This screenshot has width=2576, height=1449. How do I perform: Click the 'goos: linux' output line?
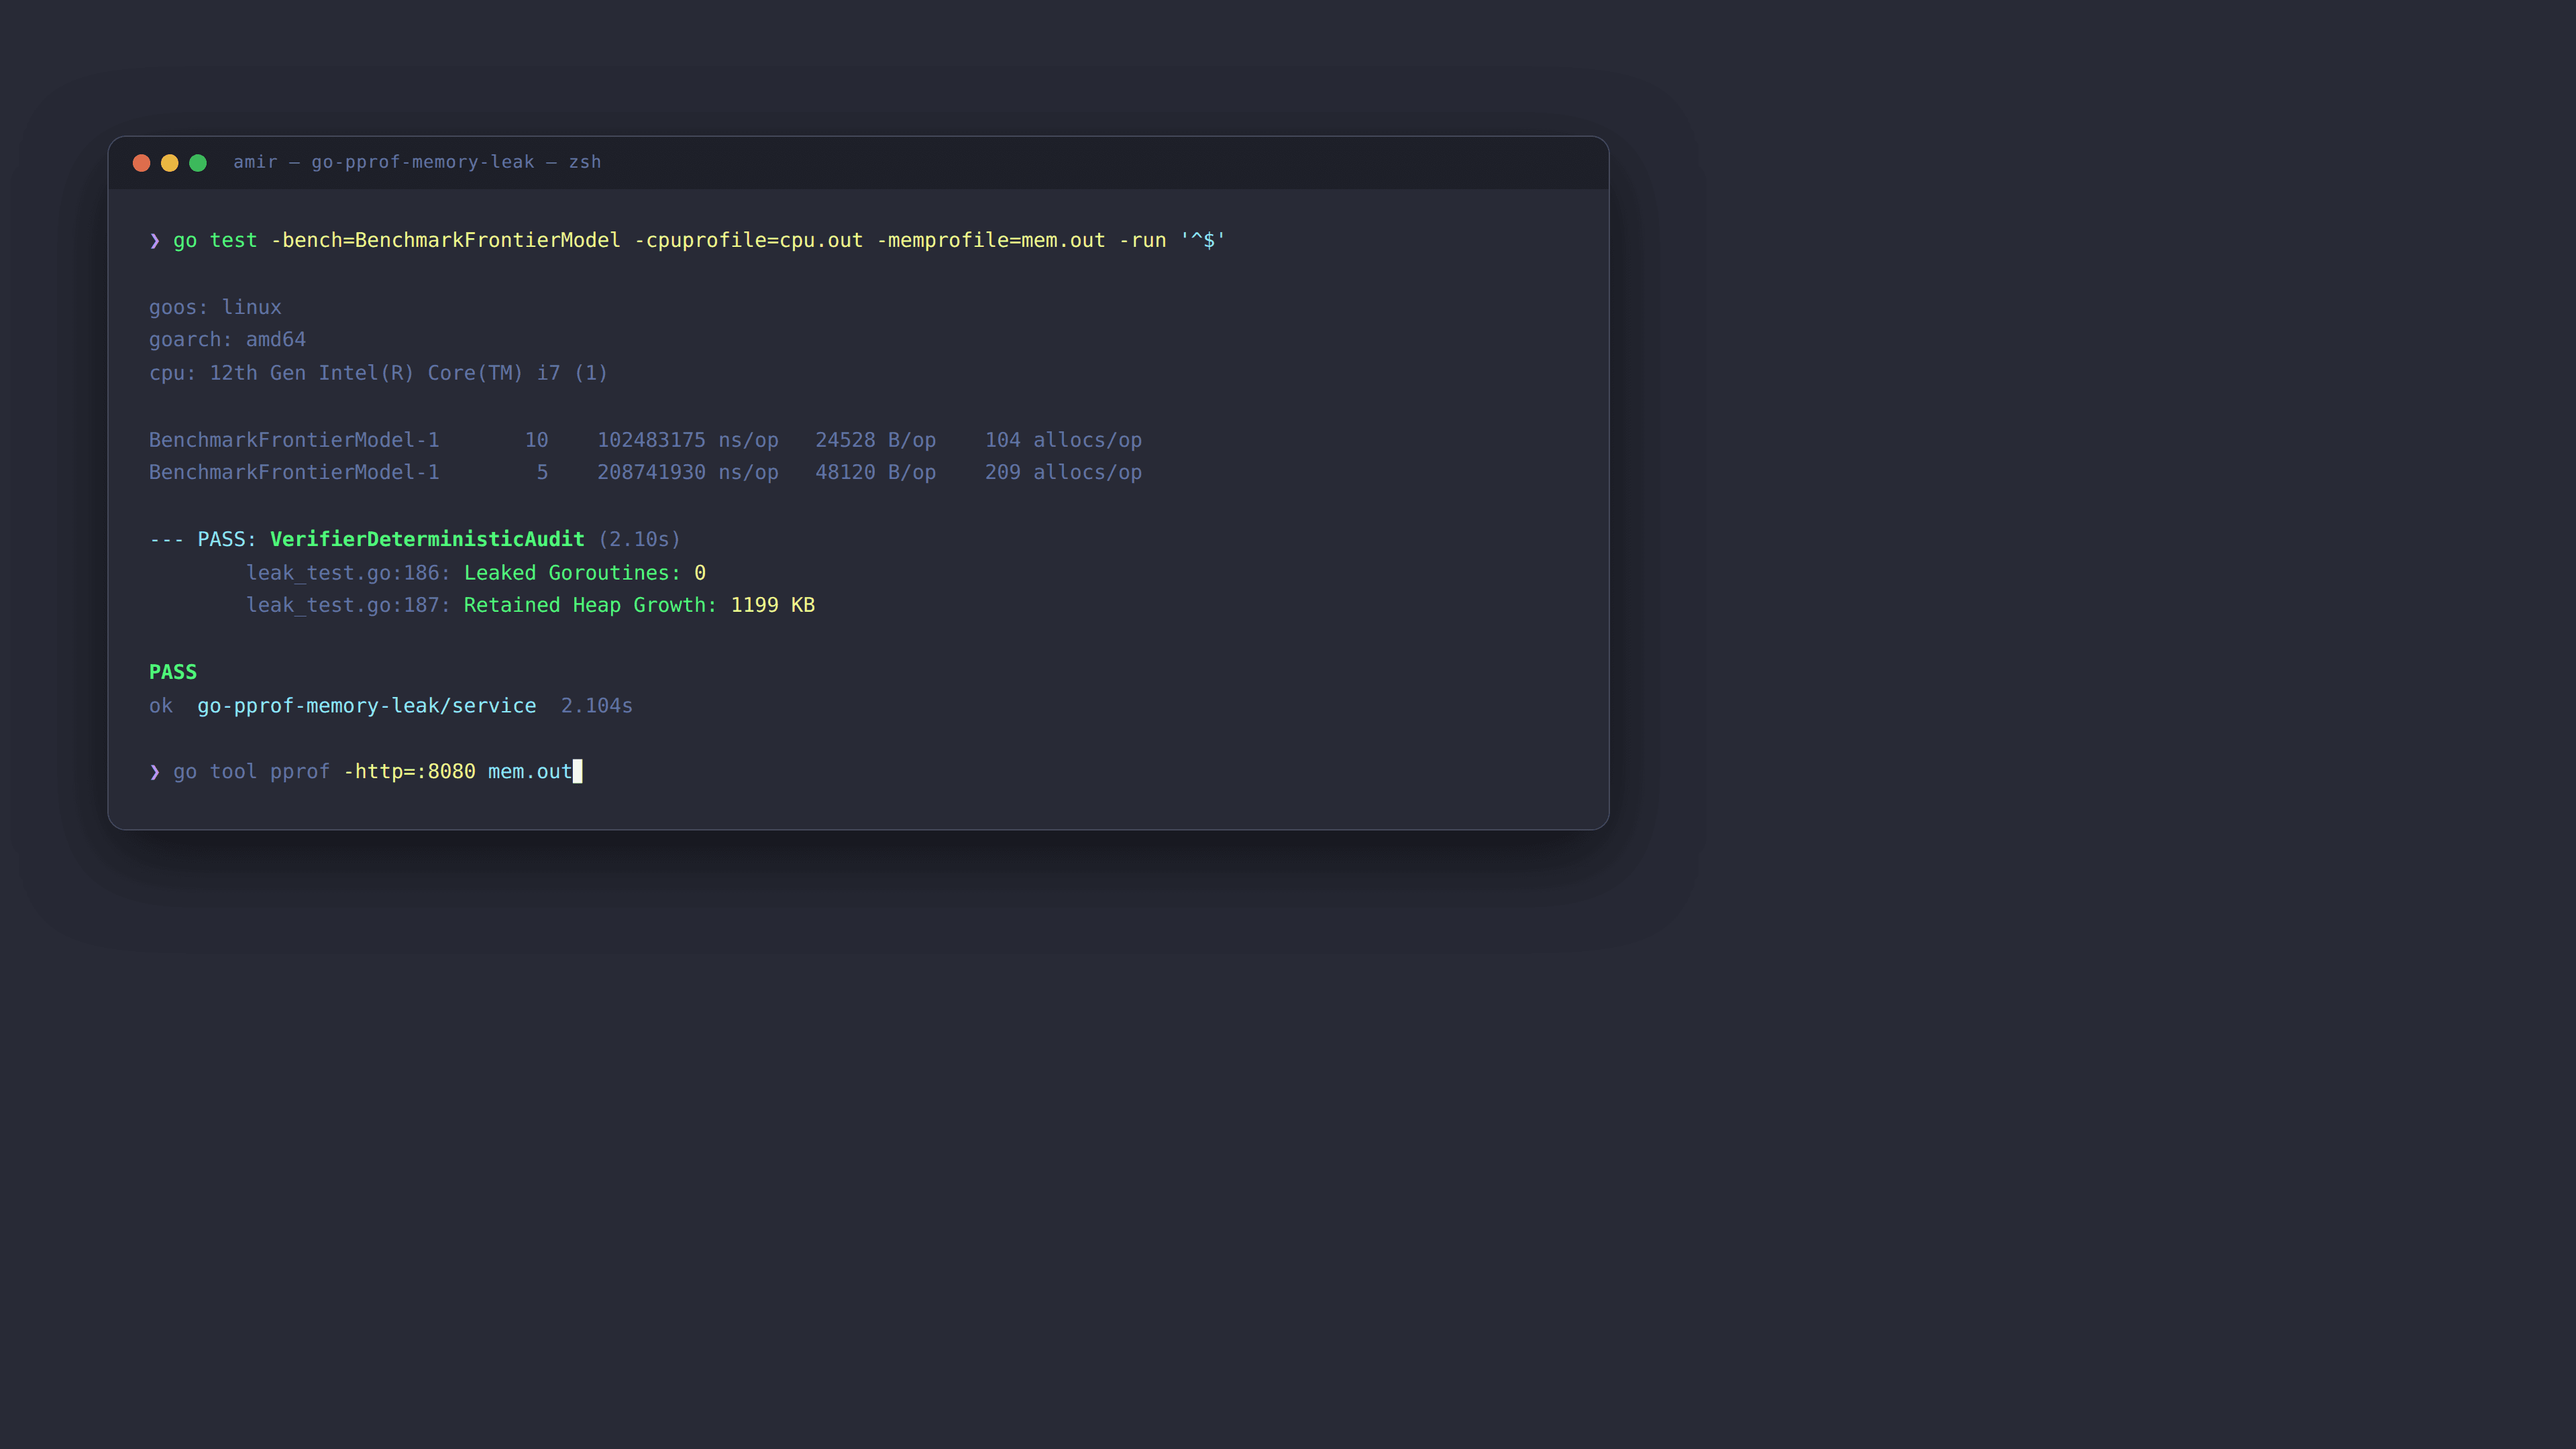point(215,307)
